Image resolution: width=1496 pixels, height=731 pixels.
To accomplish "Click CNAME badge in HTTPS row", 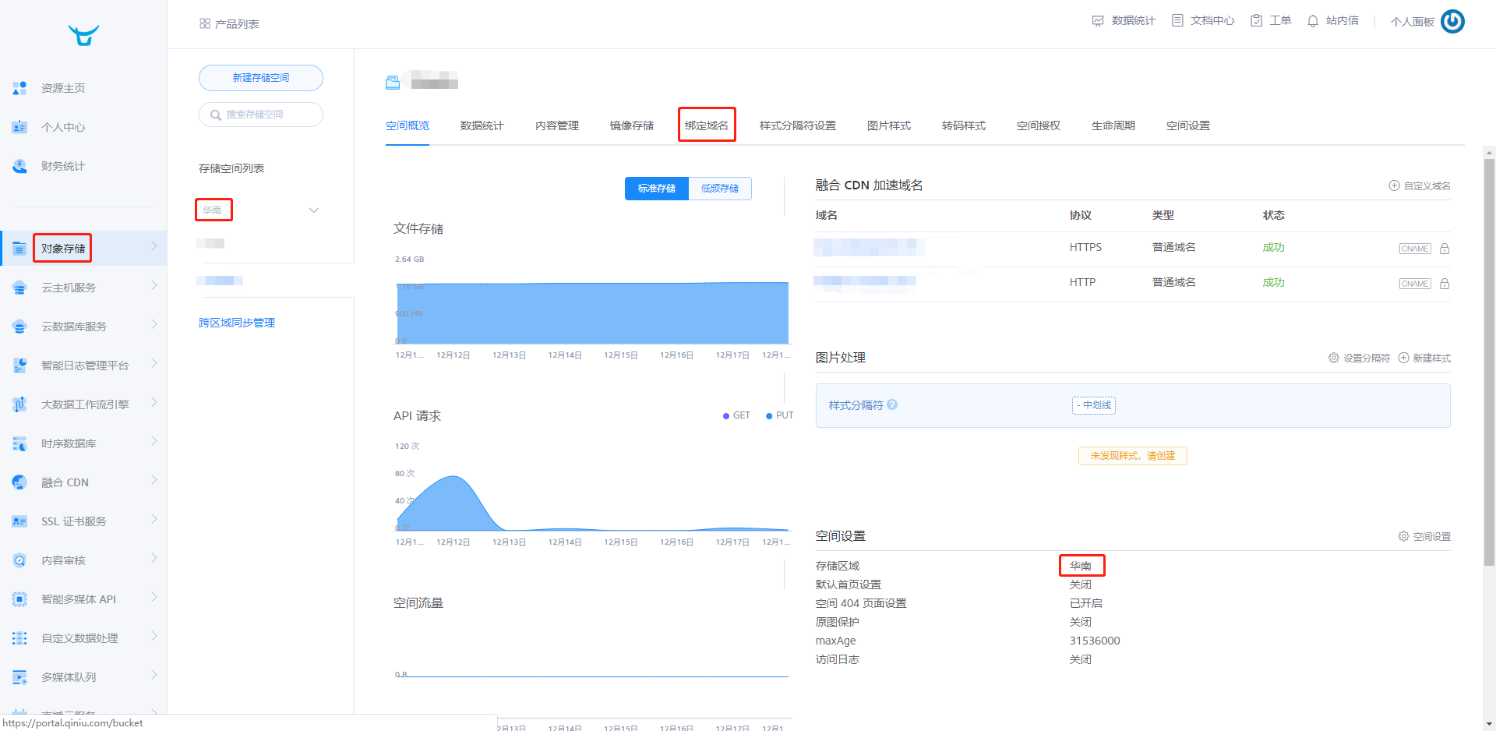I will 1415,249.
